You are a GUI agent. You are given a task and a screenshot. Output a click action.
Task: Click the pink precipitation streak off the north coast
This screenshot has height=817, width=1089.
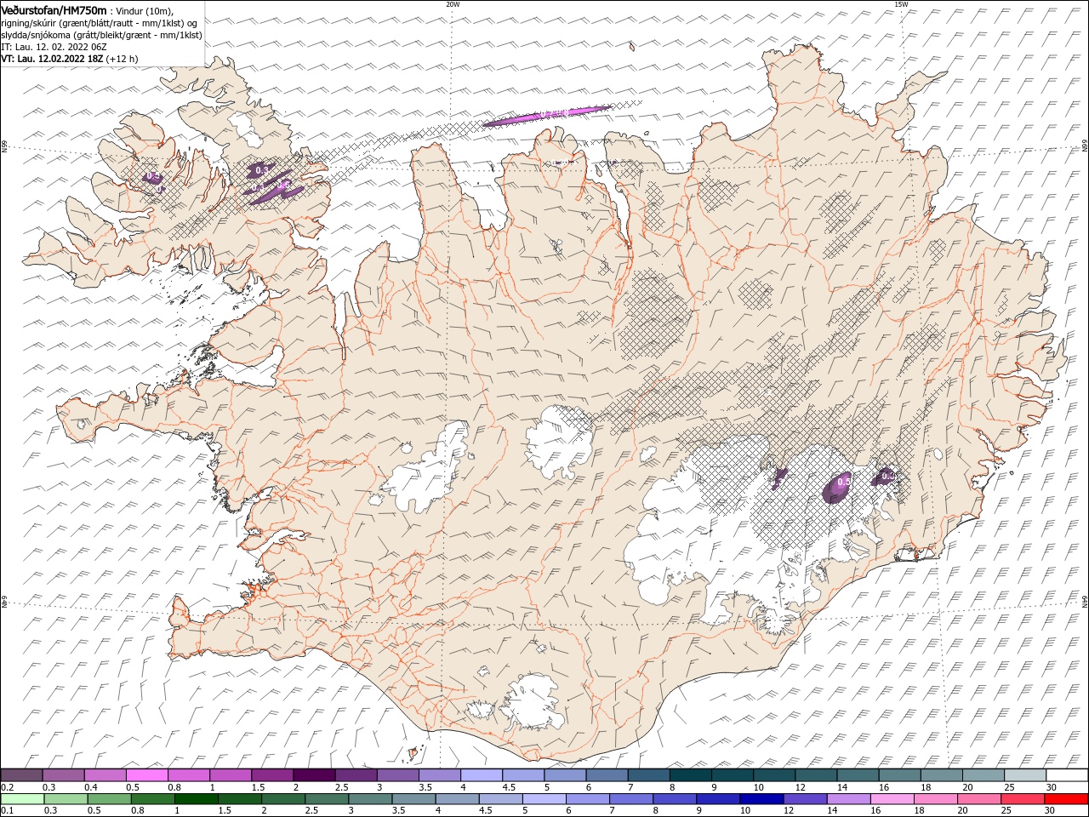coord(546,116)
